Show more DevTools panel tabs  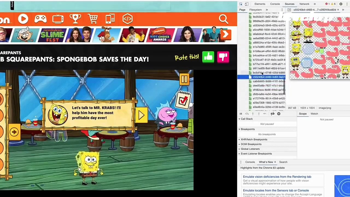click(x=314, y=4)
